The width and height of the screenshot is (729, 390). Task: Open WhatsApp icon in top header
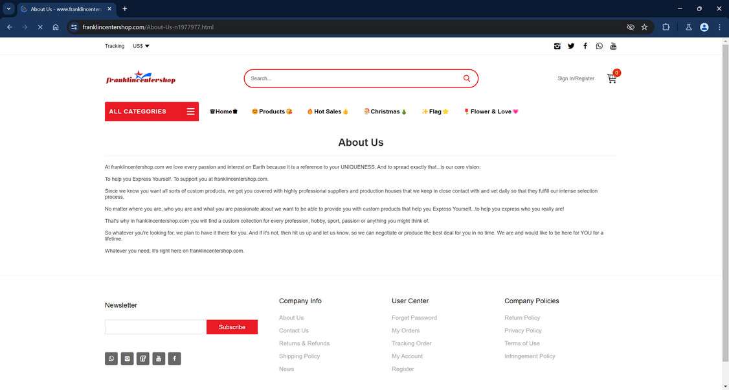pyautogui.click(x=600, y=46)
